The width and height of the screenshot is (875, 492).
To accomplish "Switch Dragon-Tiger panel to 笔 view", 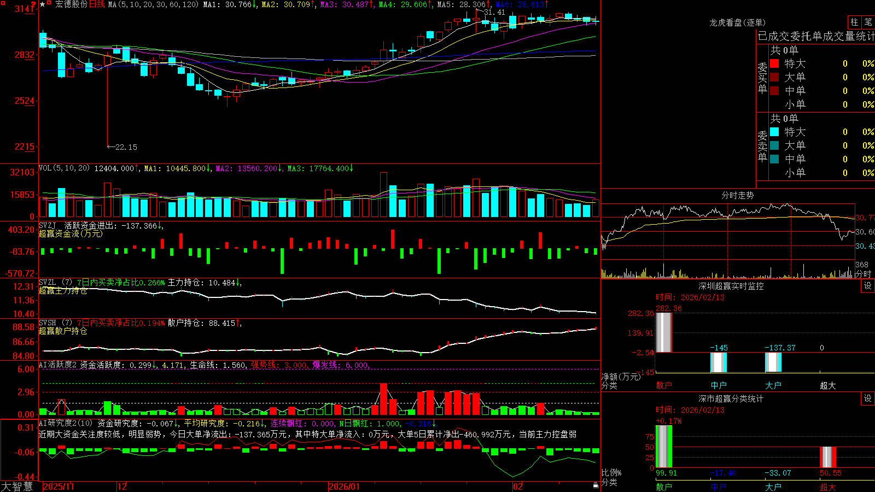I will (868, 22).
